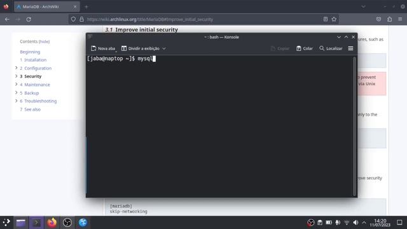
Task: Switch to Firefox in the taskbar
Action: 52,223
